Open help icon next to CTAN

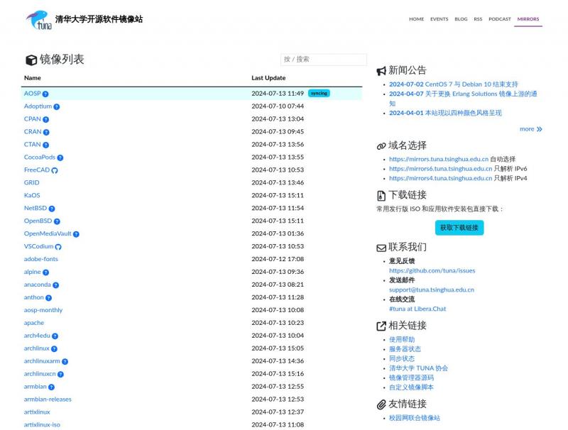pyautogui.click(x=45, y=145)
